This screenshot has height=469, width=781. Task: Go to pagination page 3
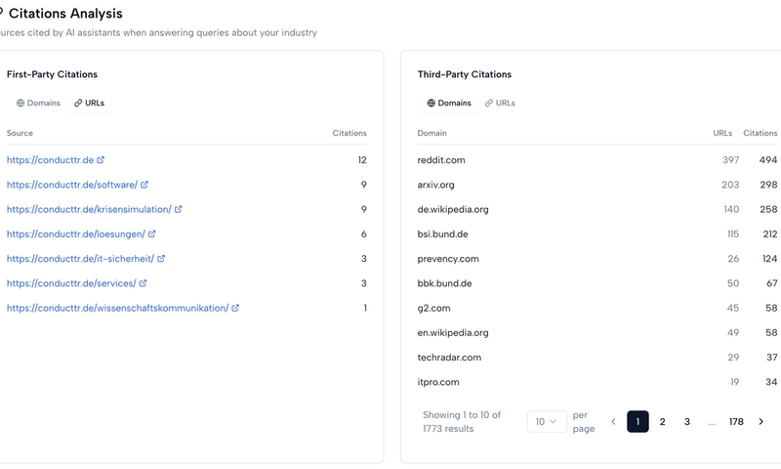click(687, 422)
